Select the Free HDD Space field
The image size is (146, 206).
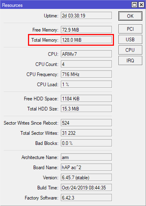tap(86, 98)
